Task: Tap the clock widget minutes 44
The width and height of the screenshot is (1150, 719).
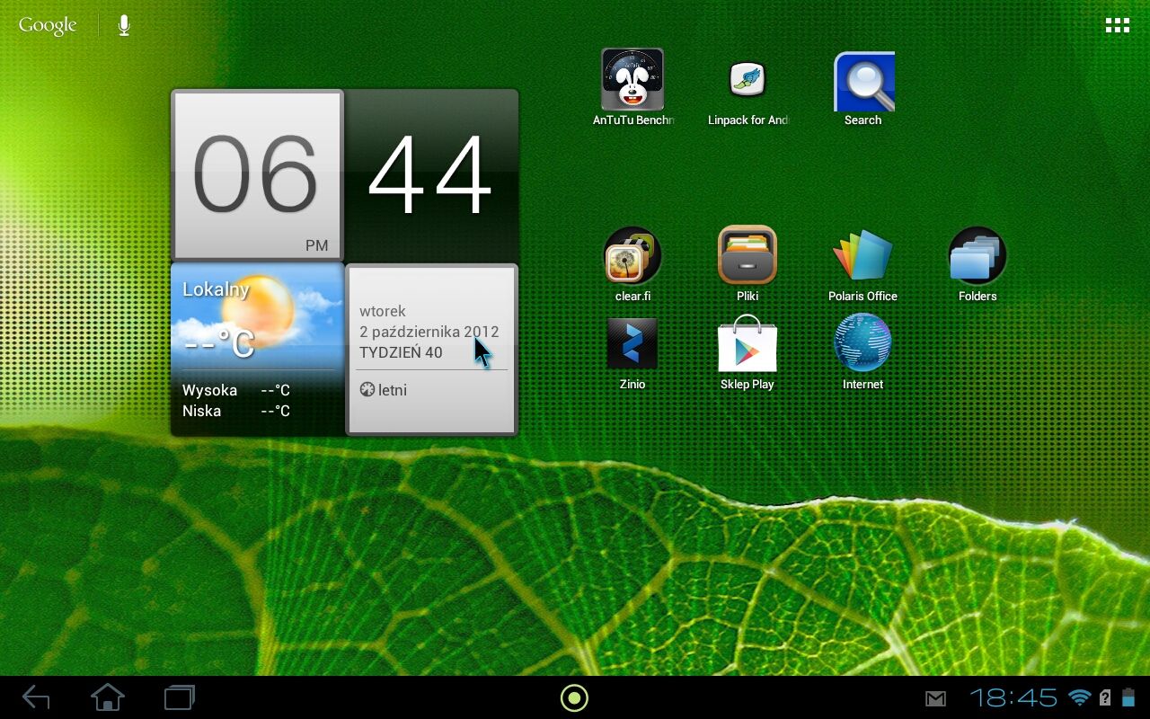Action: [x=431, y=175]
